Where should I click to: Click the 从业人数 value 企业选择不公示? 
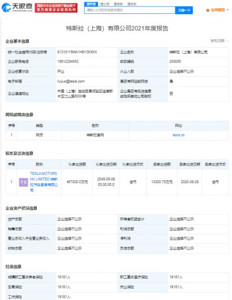pos(182,71)
